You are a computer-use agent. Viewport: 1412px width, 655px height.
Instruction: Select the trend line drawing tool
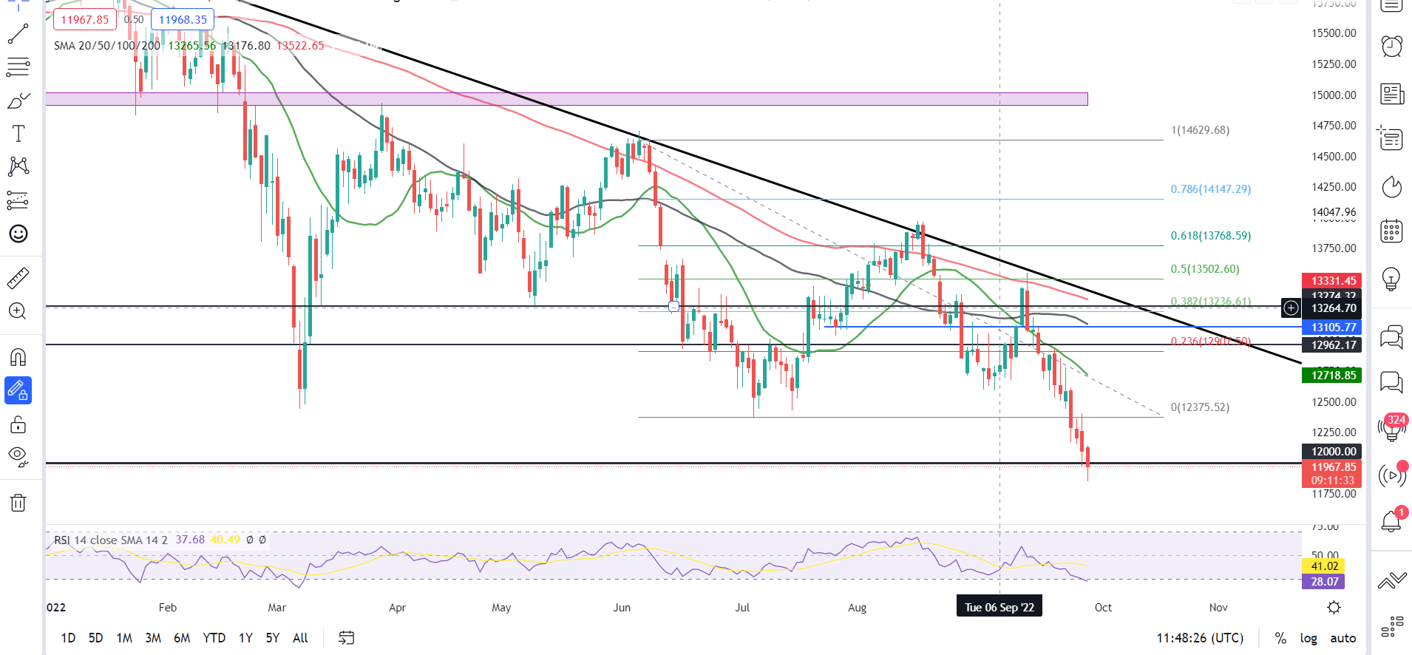point(18,33)
